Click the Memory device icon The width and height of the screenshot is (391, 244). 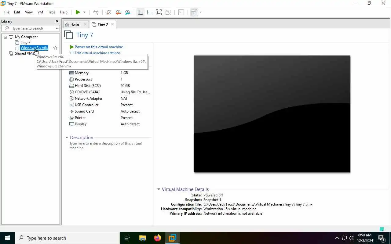tap(72, 73)
